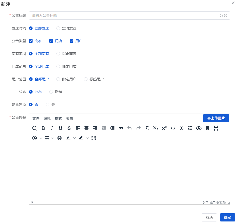Open the 文件 menu
The width and height of the screenshot is (237, 223).
pos(36,118)
